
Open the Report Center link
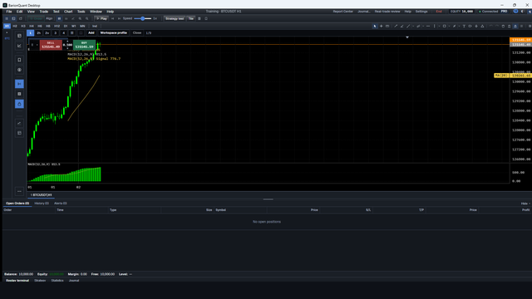tap(343, 12)
